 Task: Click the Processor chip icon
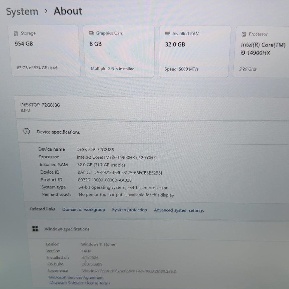tap(244, 34)
